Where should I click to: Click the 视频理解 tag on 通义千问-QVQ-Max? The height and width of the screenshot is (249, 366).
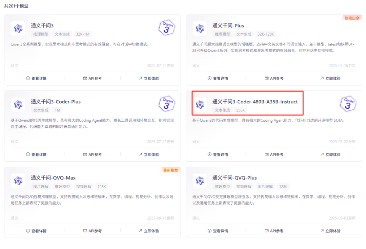[84, 186]
